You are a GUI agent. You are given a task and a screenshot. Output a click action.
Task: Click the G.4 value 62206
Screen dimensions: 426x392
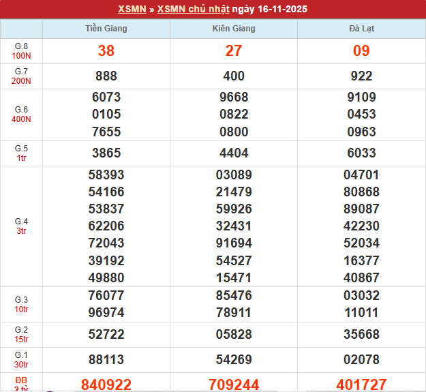[x=106, y=226]
